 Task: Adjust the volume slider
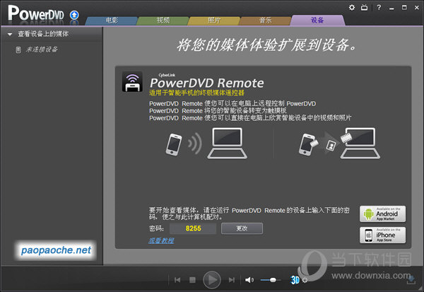tap(271, 280)
